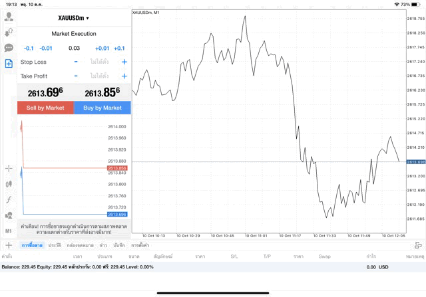
Task: Toggle the panel layout icon at right
Action: coord(419,245)
